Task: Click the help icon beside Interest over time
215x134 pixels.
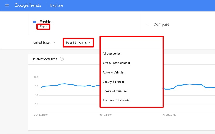Action: [62, 59]
